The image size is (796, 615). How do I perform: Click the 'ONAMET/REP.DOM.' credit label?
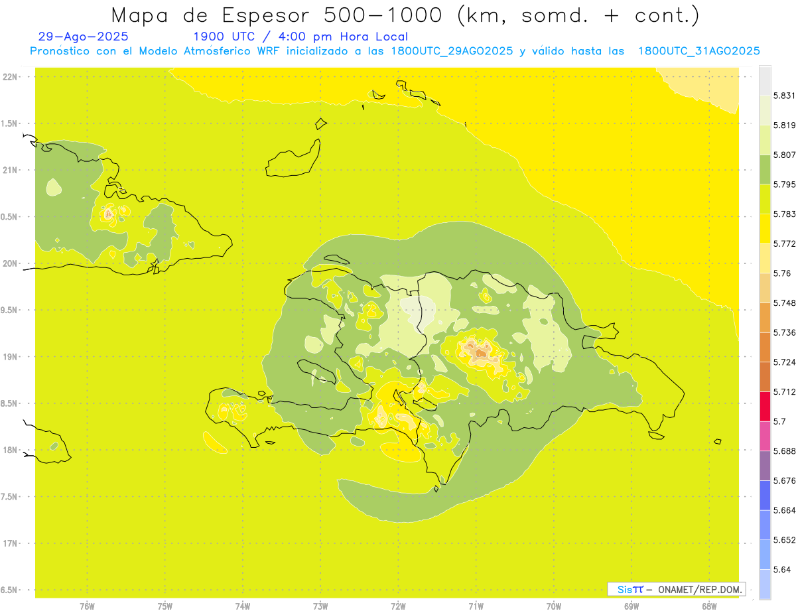[698, 589]
